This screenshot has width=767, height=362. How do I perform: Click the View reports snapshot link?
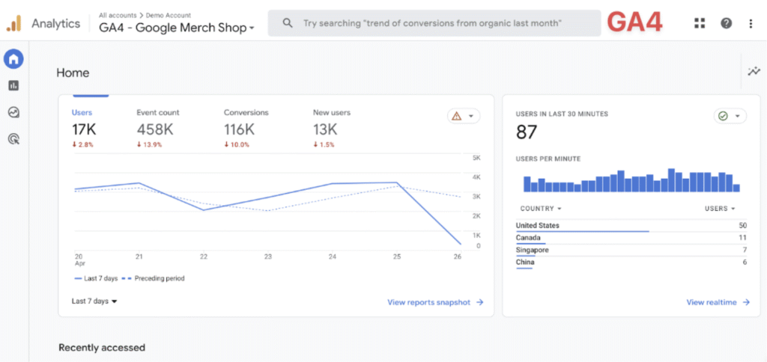pyautogui.click(x=435, y=302)
